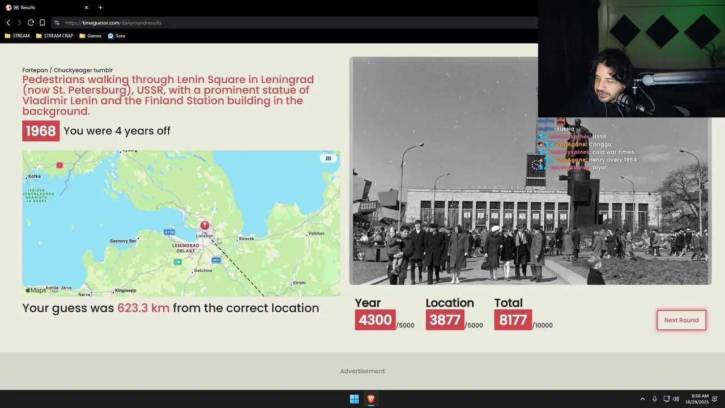Click the timeguessr.com address bar
Screen dimensions: 725x408
pyautogui.click(x=295, y=23)
